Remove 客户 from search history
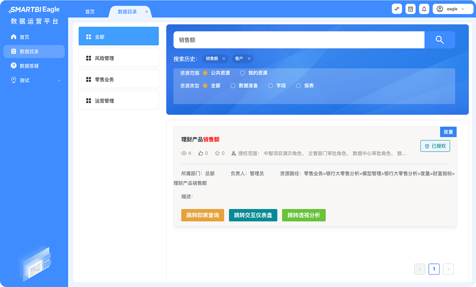The height and width of the screenshot is (287, 476). pos(249,59)
